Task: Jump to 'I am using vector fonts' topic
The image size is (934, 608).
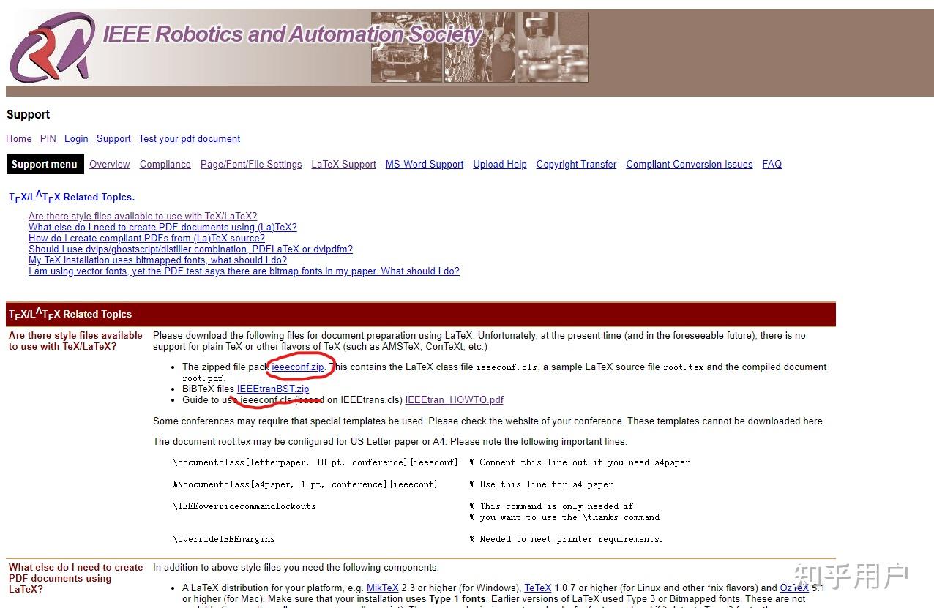Action: [x=244, y=271]
